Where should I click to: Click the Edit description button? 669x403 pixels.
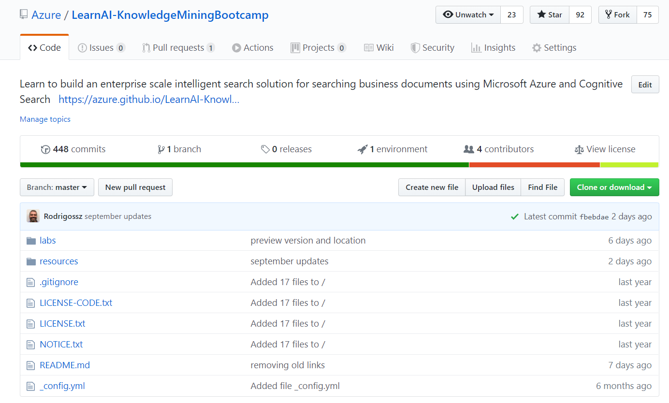click(645, 85)
